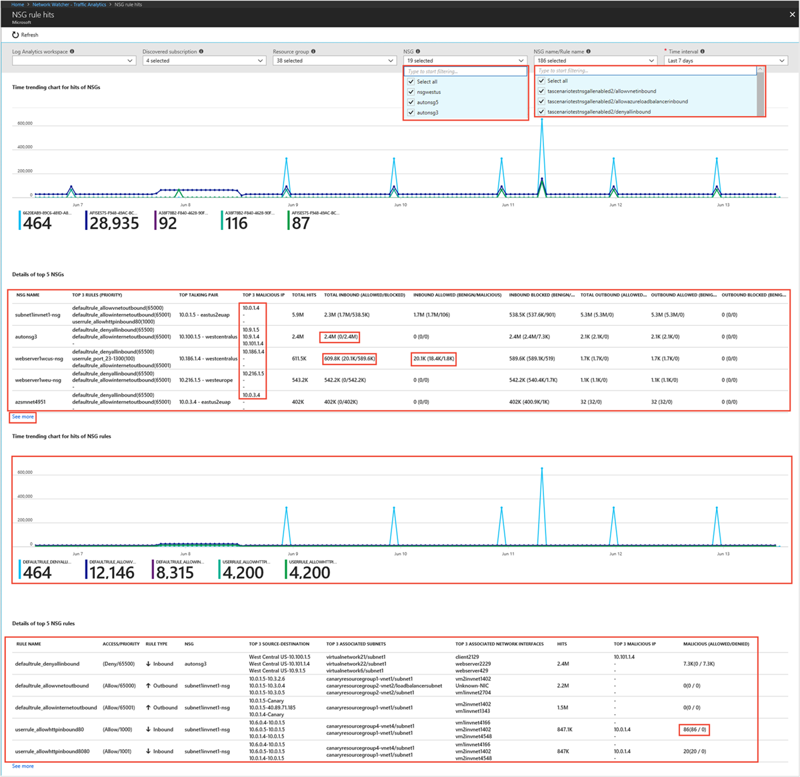This screenshot has height=777, width=800.
Task: Click the 86(86 / 0) malicious value
Action: point(695,730)
